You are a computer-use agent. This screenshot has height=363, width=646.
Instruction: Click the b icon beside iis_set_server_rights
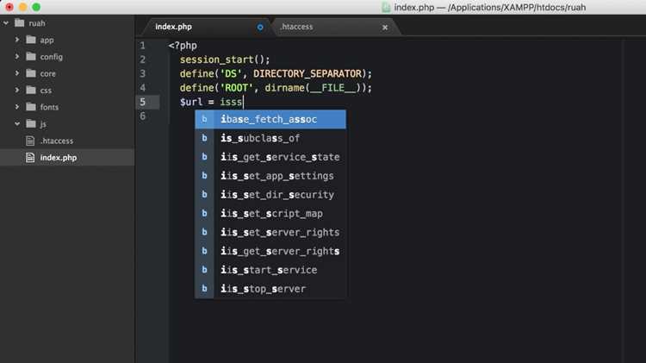[204, 232]
